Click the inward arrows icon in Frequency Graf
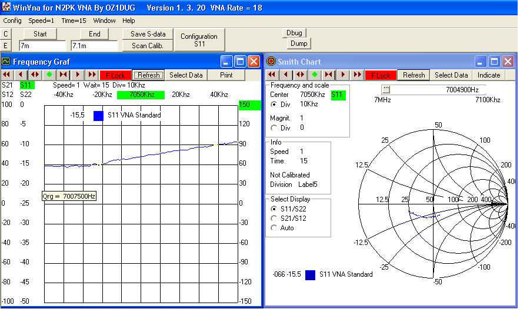This screenshot has width=520, height=309. click(x=64, y=75)
